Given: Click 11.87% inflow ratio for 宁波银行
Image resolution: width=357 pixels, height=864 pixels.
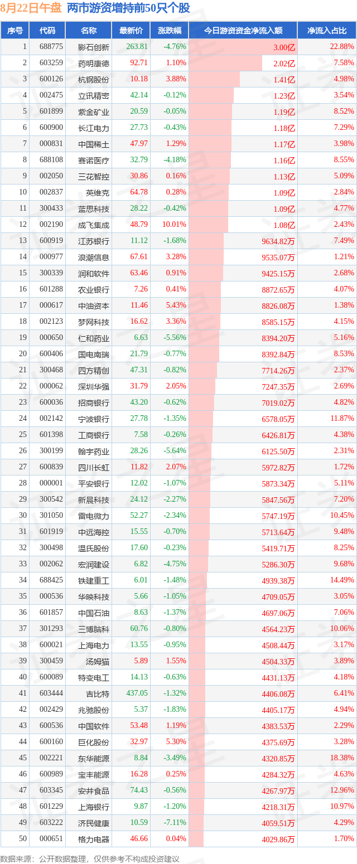Looking at the screenshot, I should (x=342, y=419).
